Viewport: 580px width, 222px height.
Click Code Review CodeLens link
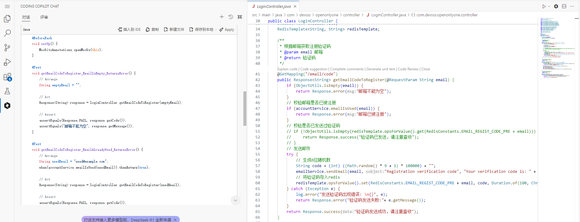(408, 69)
